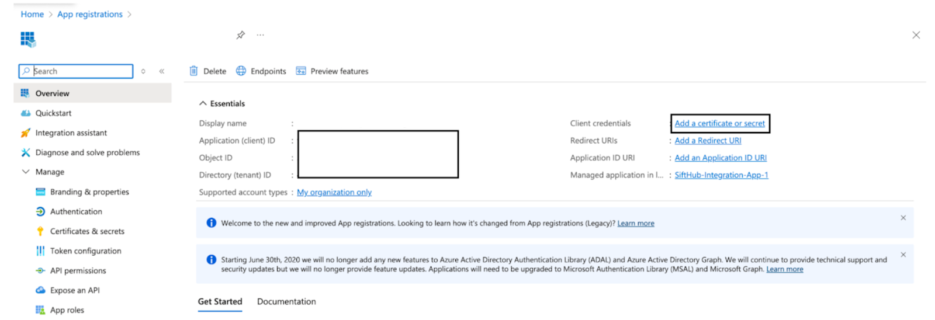The image size is (935, 320).
Task: Select the Get Started tab
Action: pyautogui.click(x=220, y=301)
